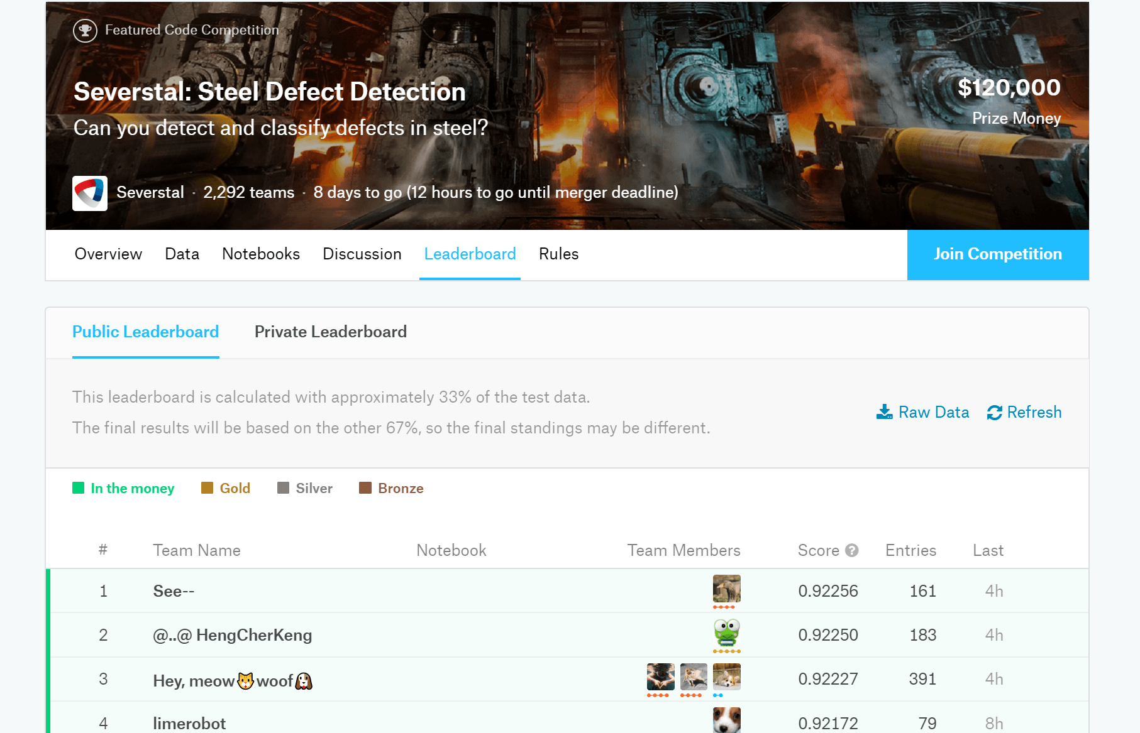The height and width of the screenshot is (733, 1140).
Task: Switch to Private Leaderboard tab
Action: [331, 332]
